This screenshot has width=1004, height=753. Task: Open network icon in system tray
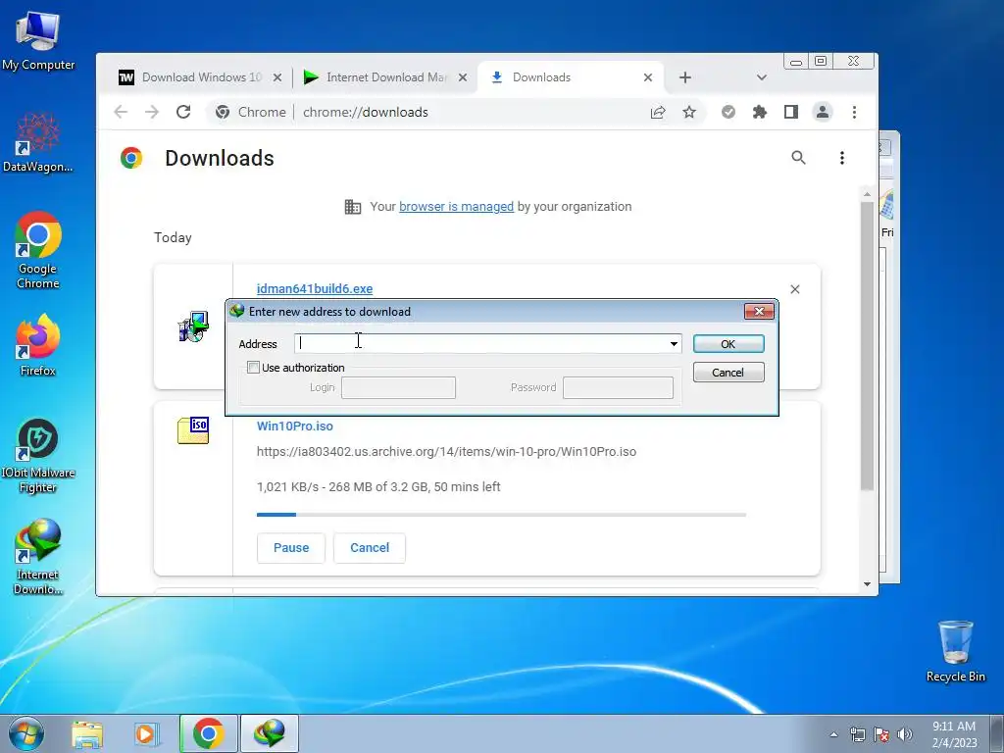[857, 734]
